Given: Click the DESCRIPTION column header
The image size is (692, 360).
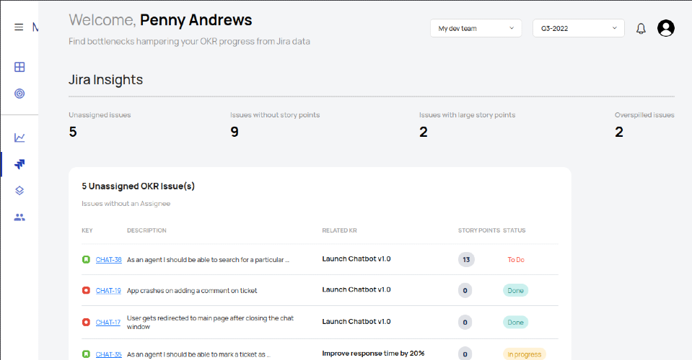Looking at the screenshot, I should (146, 230).
